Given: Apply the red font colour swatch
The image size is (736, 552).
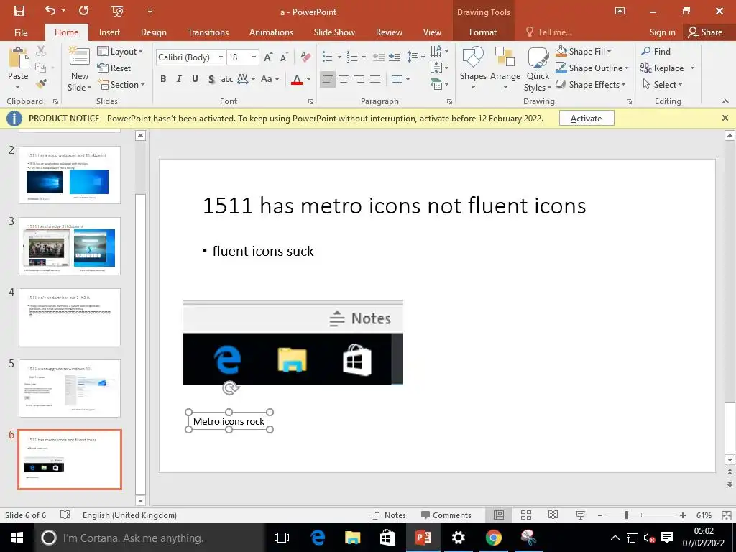Looking at the screenshot, I should (x=297, y=79).
